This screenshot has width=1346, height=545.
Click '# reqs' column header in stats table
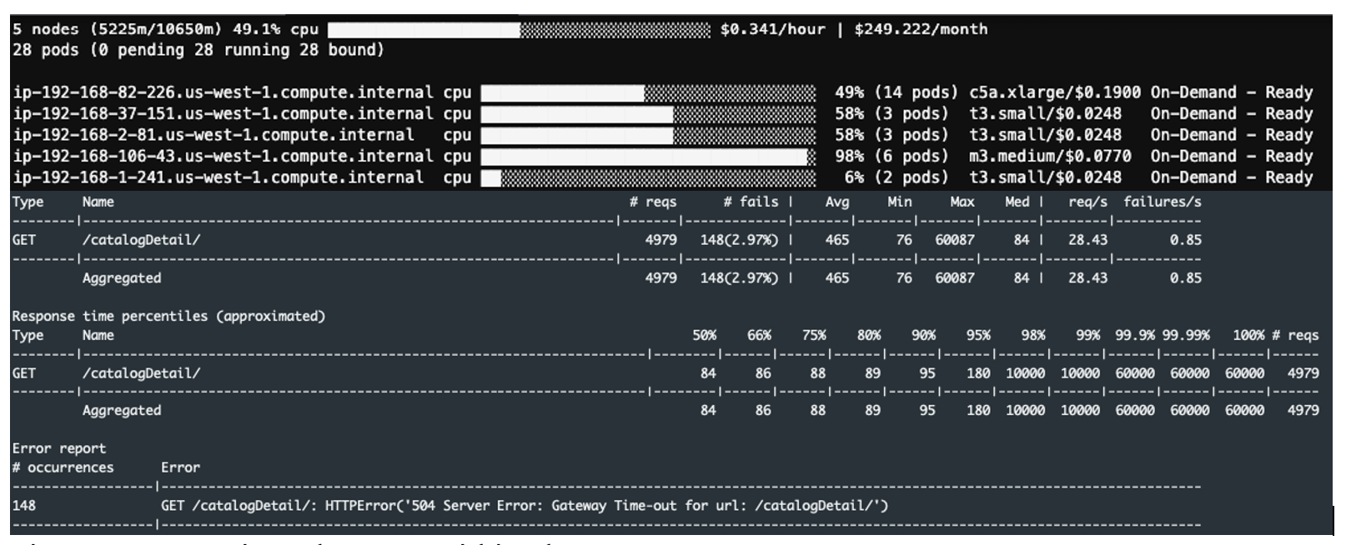click(x=653, y=202)
